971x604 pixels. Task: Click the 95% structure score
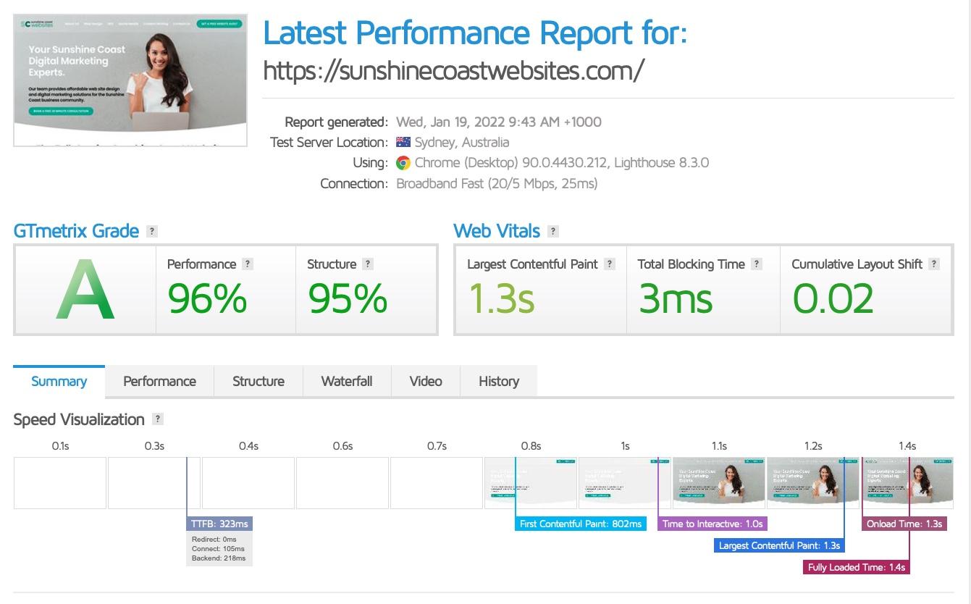348,298
